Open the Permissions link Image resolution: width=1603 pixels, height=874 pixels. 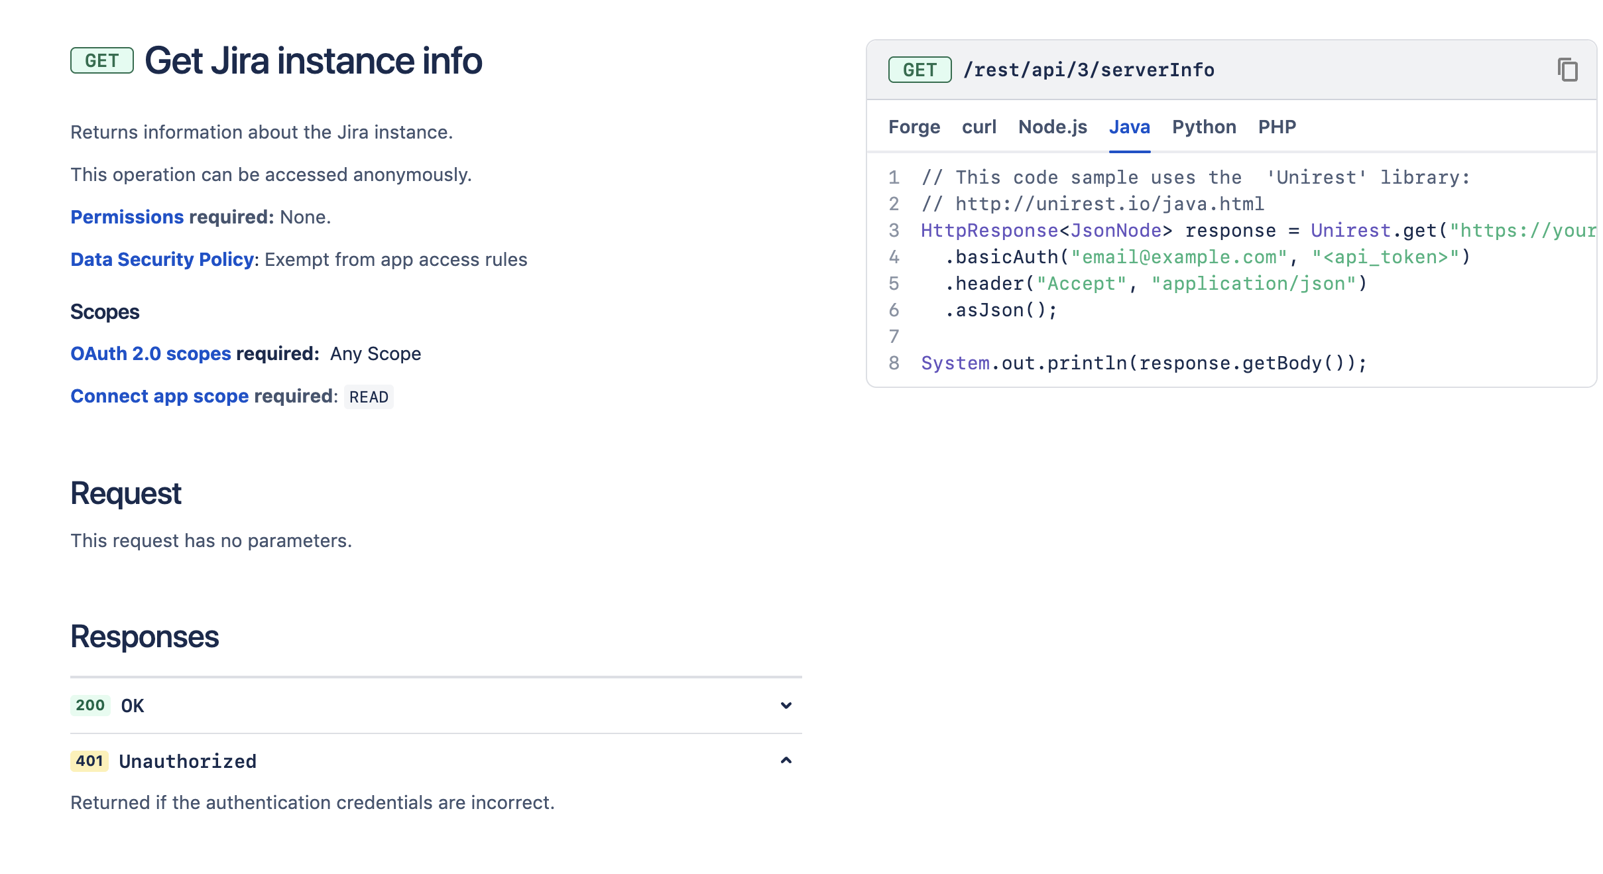127,217
